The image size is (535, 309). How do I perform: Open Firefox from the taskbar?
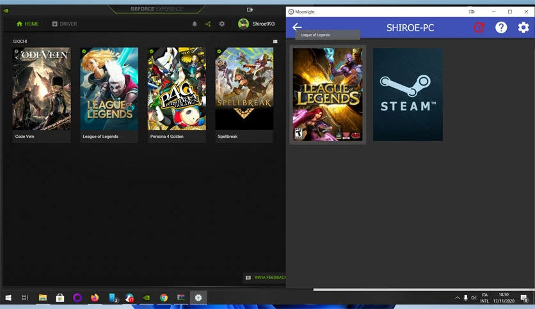click(x=95, y=298)
